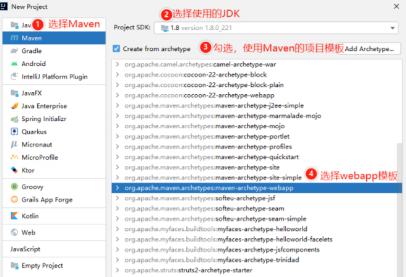The height and width of the screenshot is (277, 406).
Task: Click the IntelliJ Platform Plugin icon
Action: pyautogui.click(x=15, y=76)
